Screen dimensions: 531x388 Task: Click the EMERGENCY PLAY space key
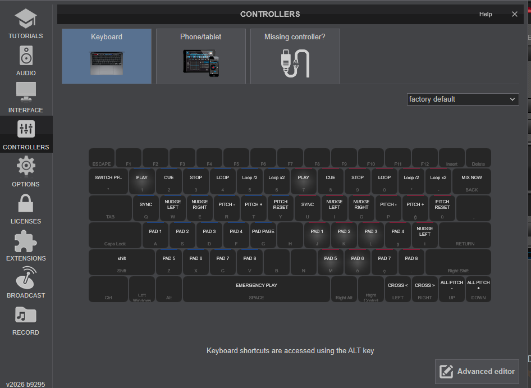[x=257, y=289]
